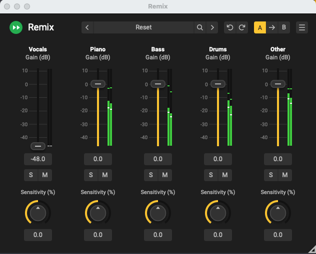Open the hamburger options menu
The image size is (316, 254).
pos(302,27)
